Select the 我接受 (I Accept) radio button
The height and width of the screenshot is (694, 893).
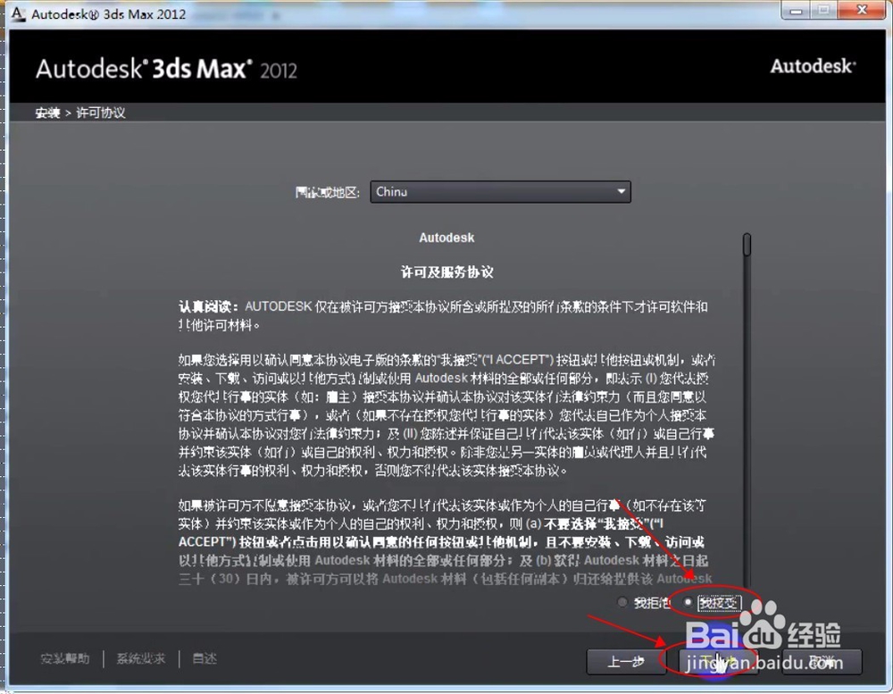(689, 603)
